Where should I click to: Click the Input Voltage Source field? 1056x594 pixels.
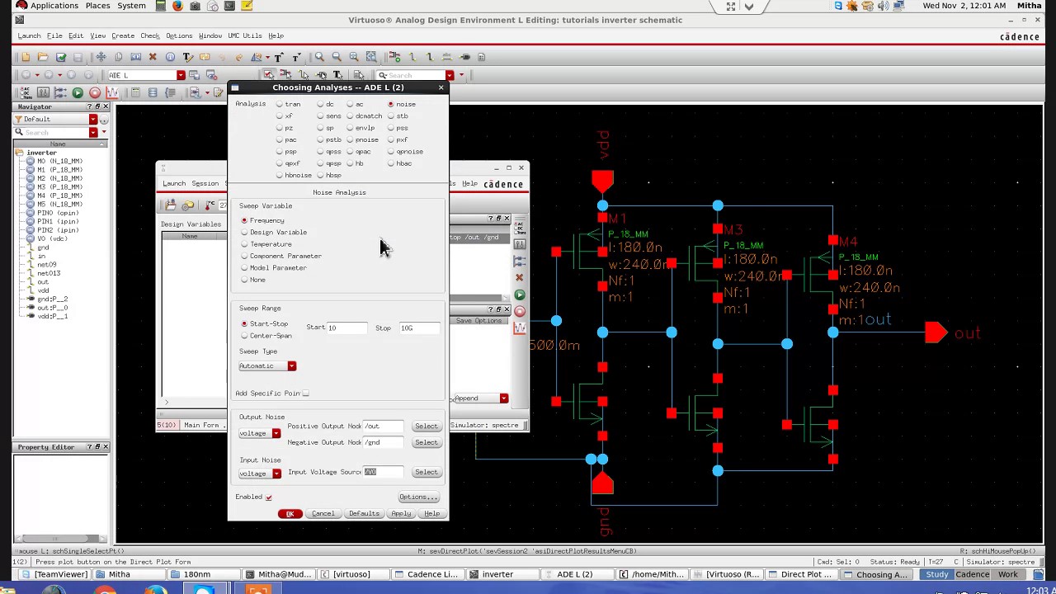(384, 472)
